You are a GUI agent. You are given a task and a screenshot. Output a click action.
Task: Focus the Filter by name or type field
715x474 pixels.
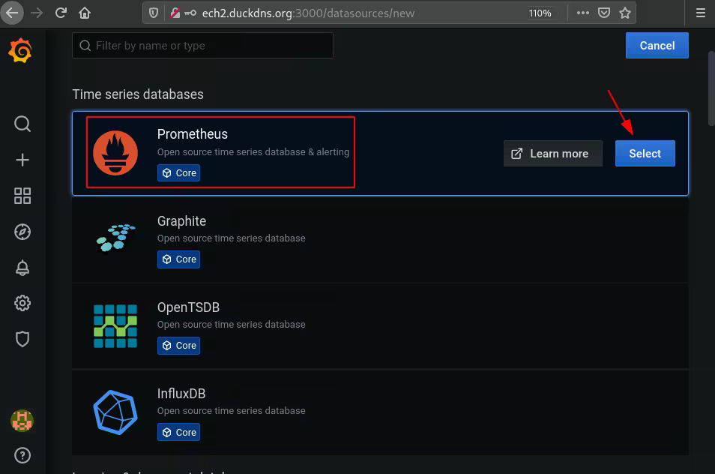[202, 46]
